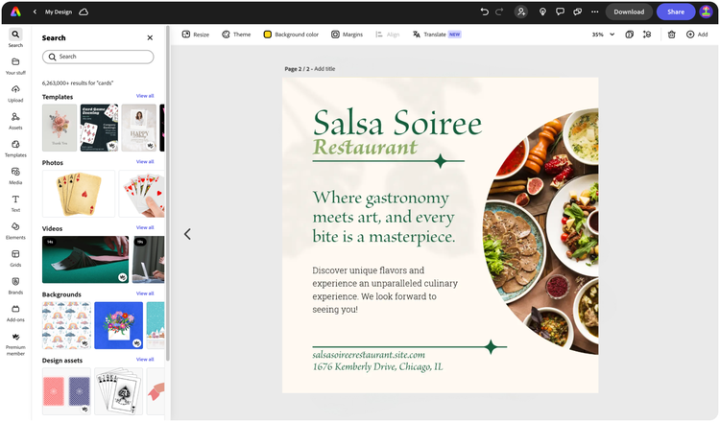Screen dimensions: 720x422
Task: Open Add-ons in the sidebar
Action: tap(15, 314)
